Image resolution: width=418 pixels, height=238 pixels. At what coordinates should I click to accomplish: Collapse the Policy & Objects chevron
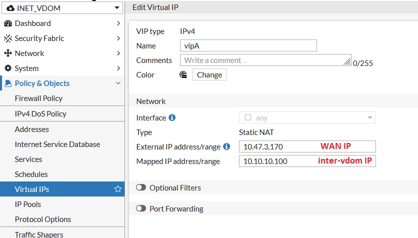118,83
